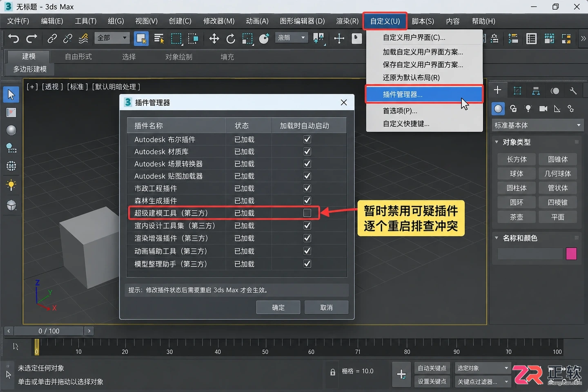Activate the Select and Move tool
The width and height of the screenshot is (588, 392).
214,39
